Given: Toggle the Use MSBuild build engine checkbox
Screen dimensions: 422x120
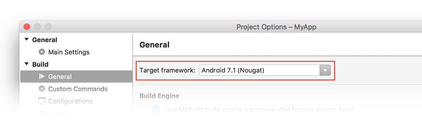Looking at the screenshot, I should point(156,110).
